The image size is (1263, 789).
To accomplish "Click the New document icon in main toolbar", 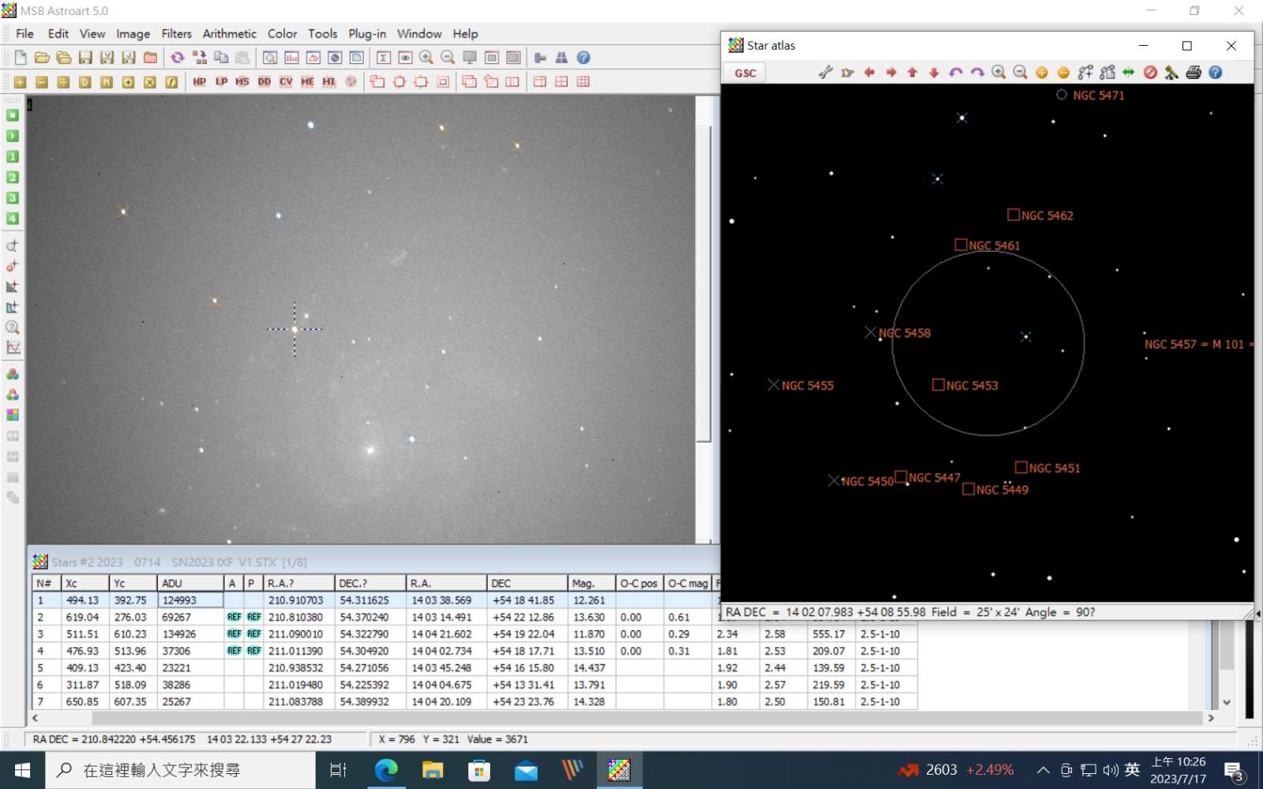I will tap(21, 58).
